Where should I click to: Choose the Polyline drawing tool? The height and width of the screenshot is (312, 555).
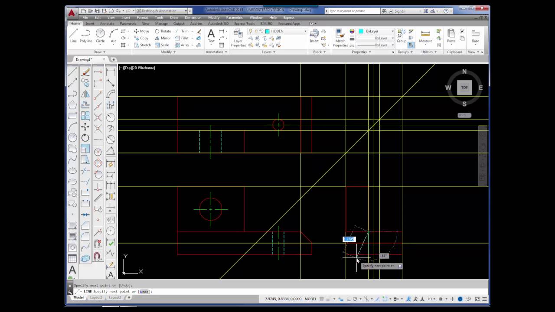click(x=86, y=36)
